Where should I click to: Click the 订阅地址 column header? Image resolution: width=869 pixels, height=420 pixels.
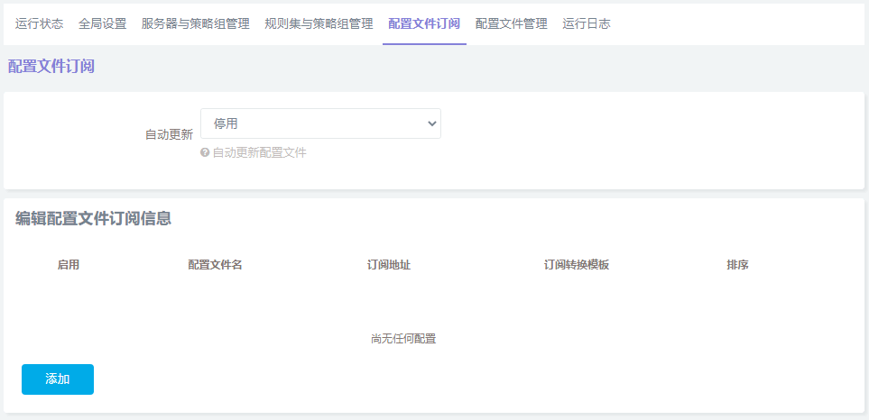(x=389, y=265)
